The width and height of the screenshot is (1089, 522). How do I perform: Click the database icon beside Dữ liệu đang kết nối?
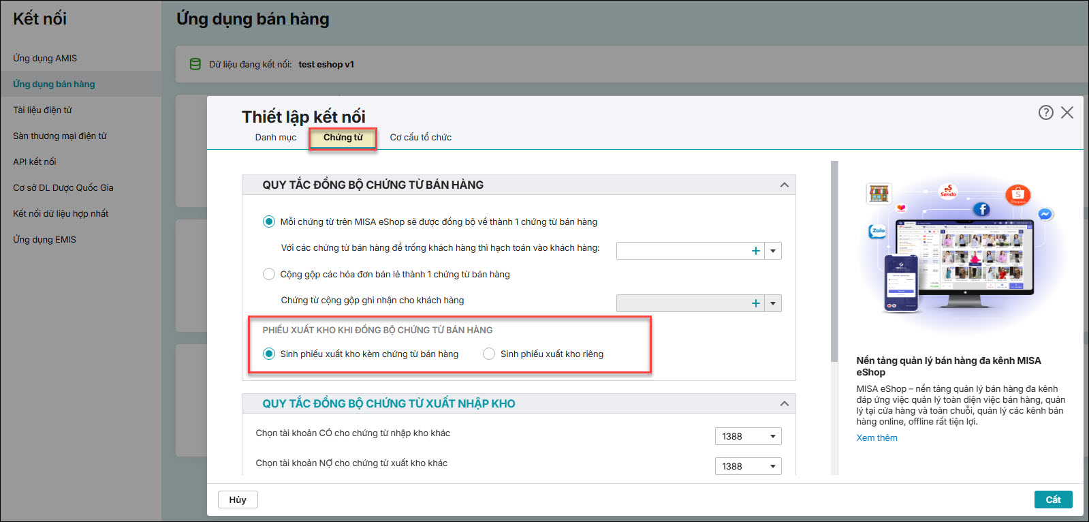(195, 64)
